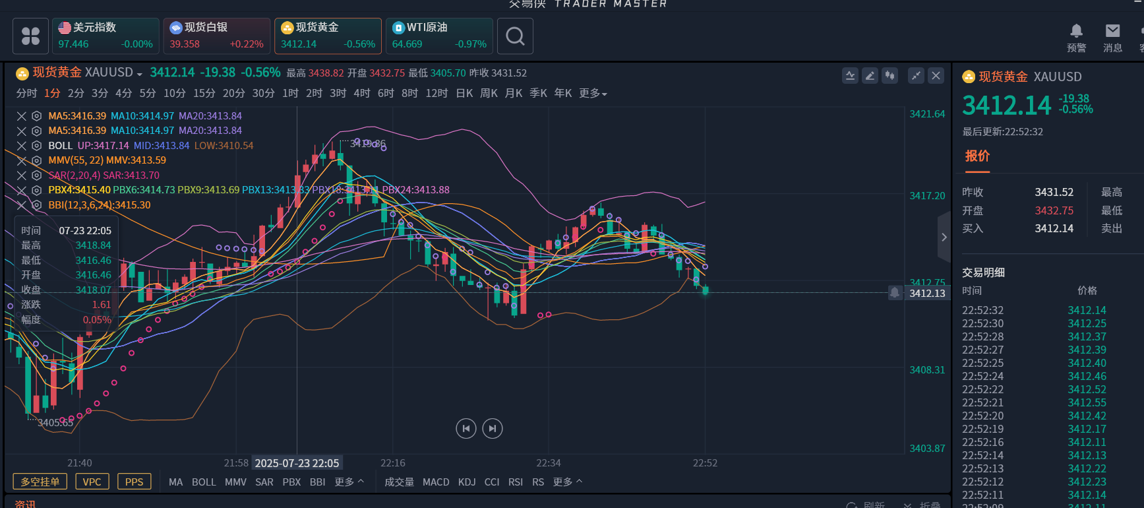
Task: Toggle PBX in the bottom indicator bar
Action: pyautogui.click(x=291, y=482)
